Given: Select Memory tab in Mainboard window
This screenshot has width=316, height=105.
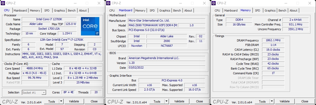Looking at the screenshot, I should pyautogui.click(x=140, y=10).
